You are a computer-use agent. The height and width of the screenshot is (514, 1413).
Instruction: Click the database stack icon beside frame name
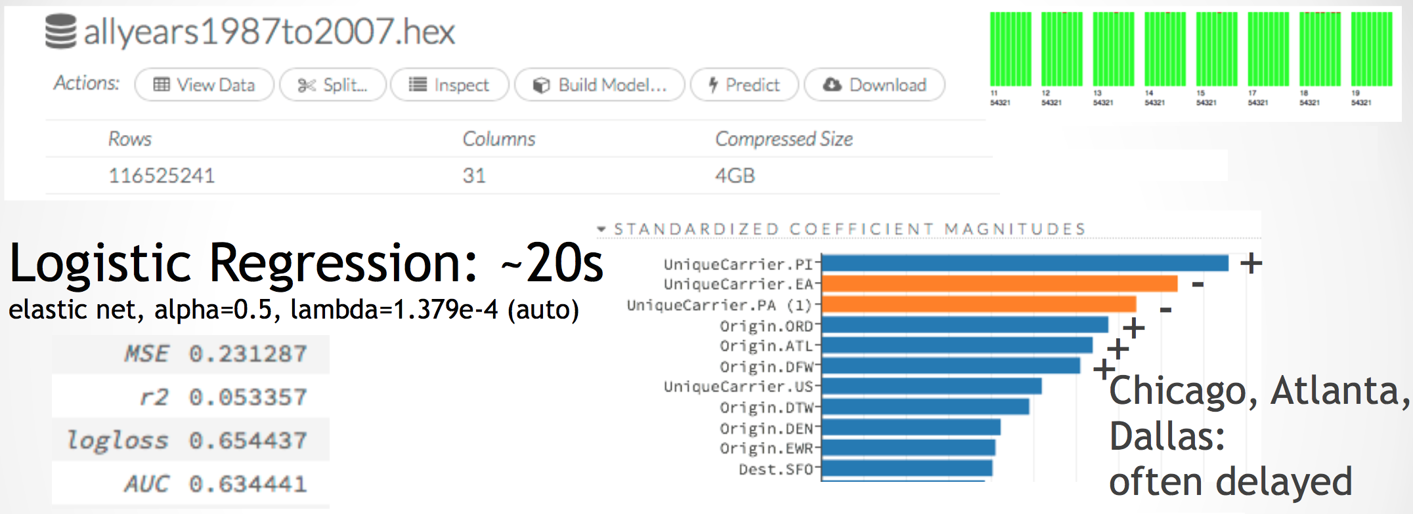[x=60, y=31]
